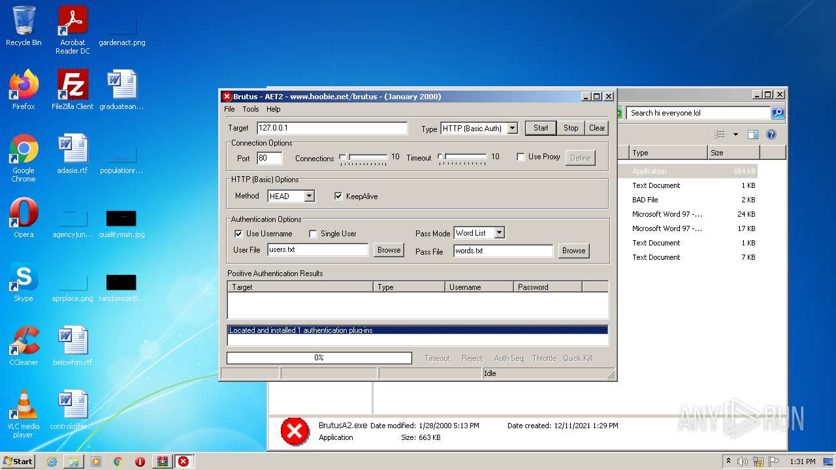Open the WinRAR taskbar button
The image size is (836, 470).
[162, 462]
